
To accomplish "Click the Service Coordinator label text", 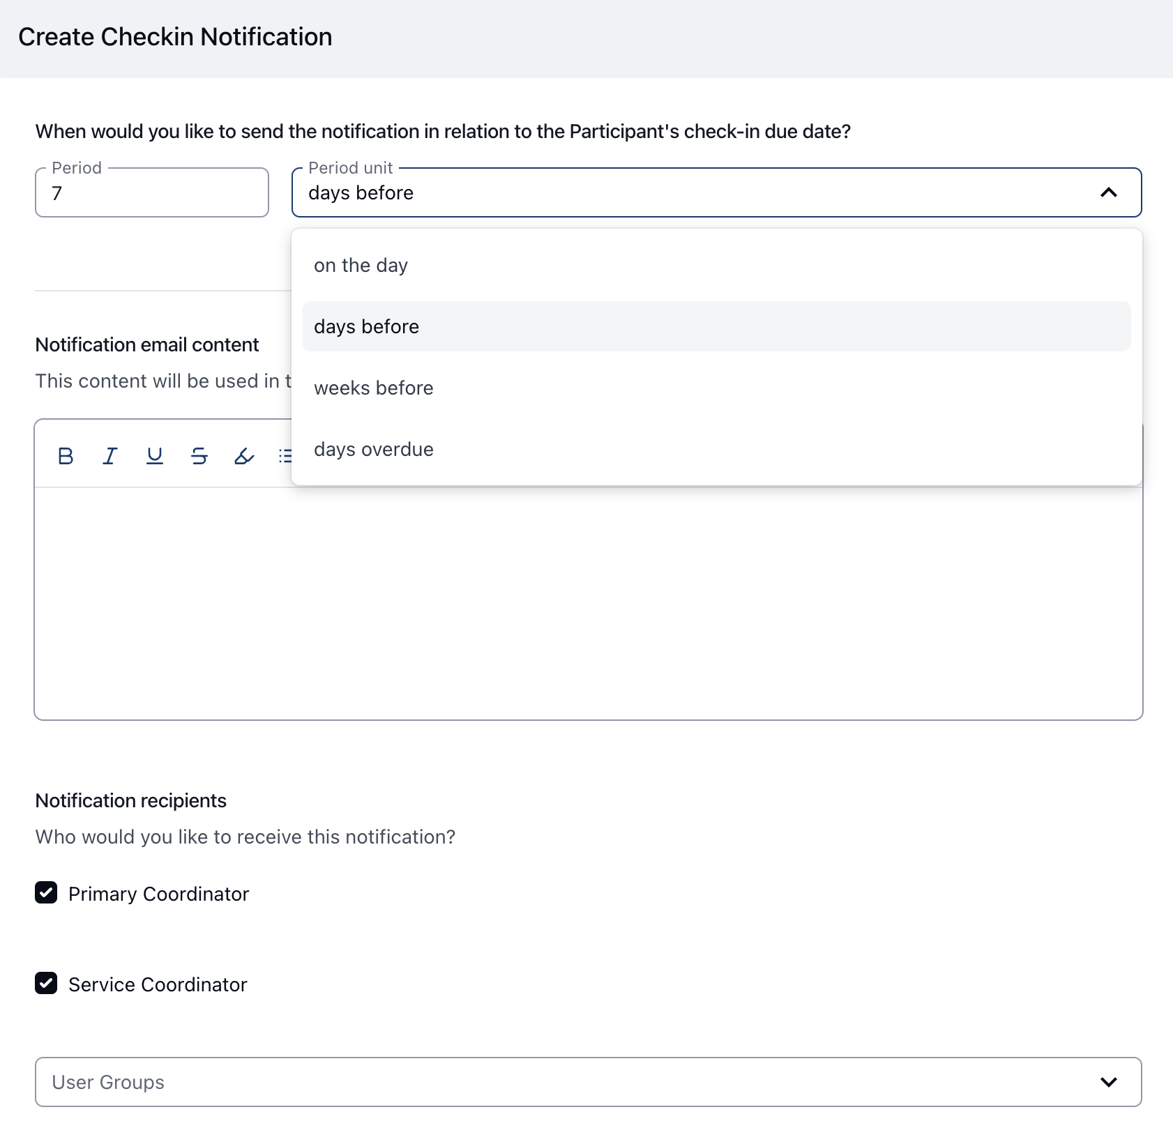I will (158, 984).
